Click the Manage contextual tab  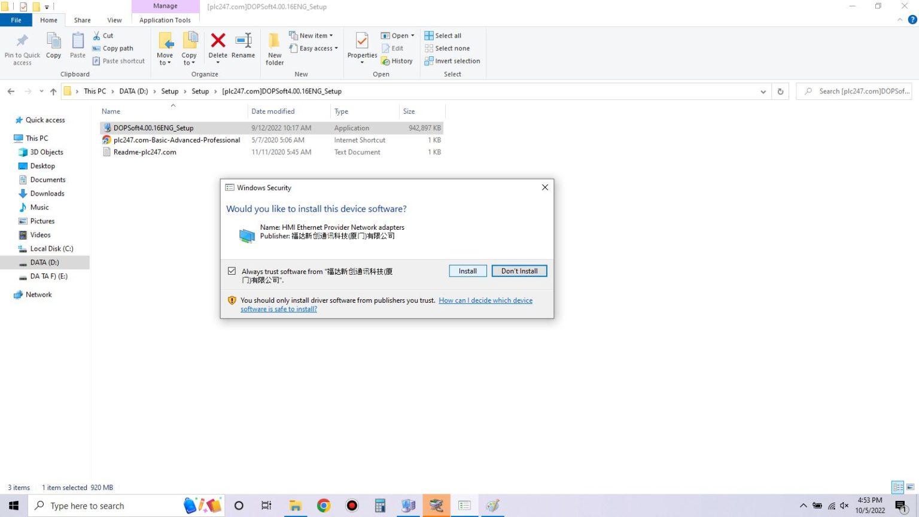[165, 6]
